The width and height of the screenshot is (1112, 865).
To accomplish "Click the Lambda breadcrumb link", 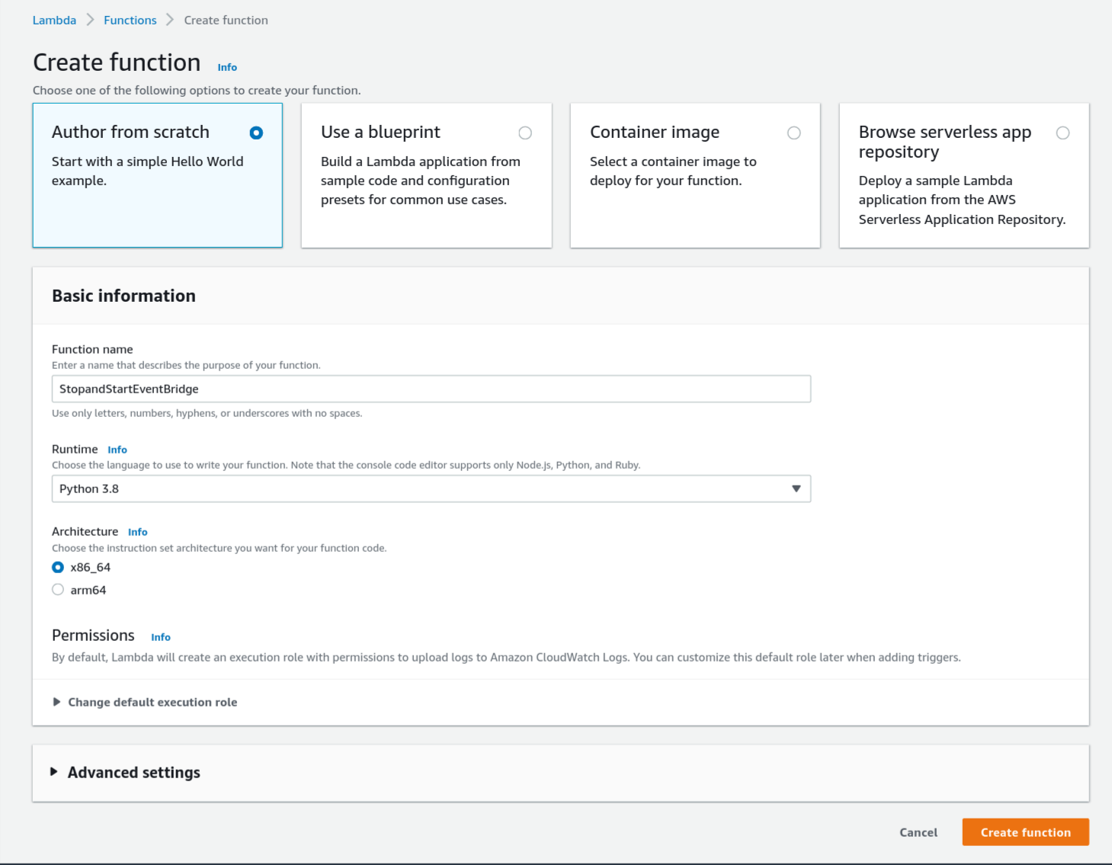I will [x=54, y=20].
